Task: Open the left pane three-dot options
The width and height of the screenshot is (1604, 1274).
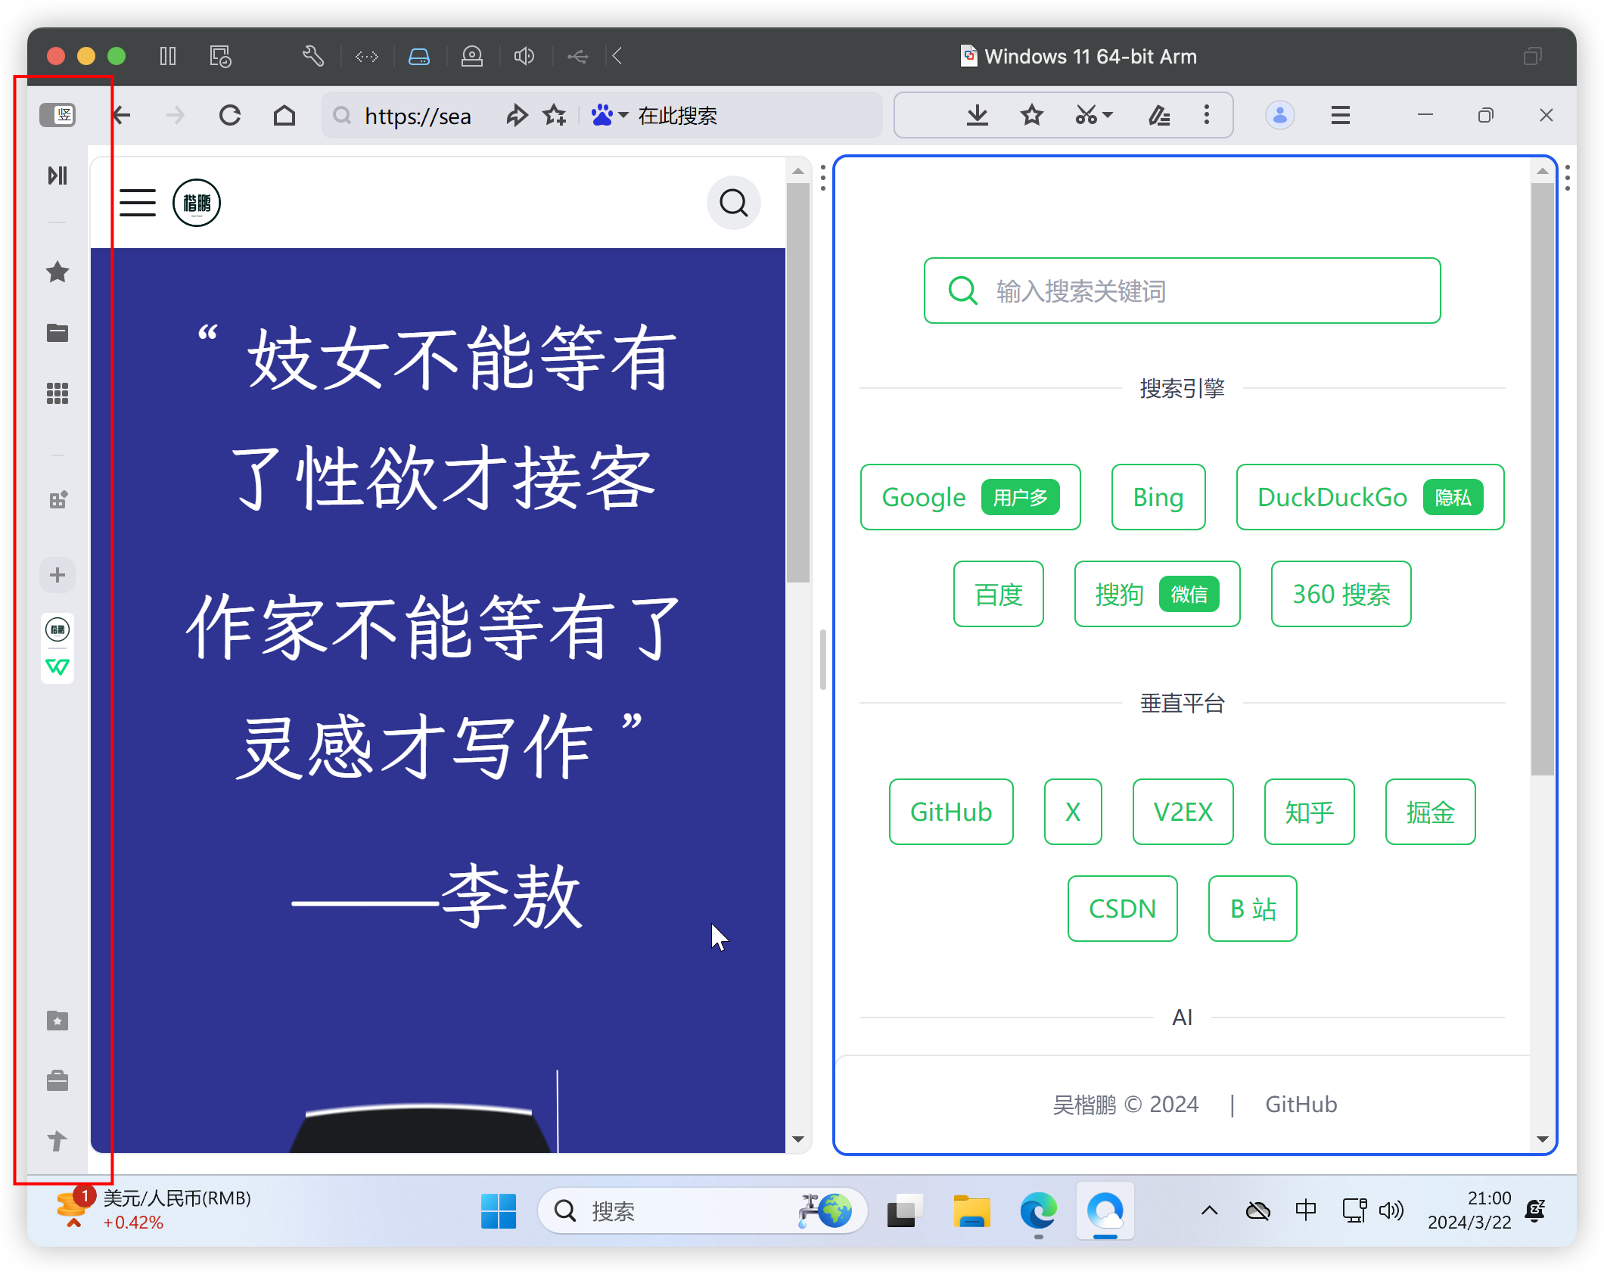Action: point(823,177)
